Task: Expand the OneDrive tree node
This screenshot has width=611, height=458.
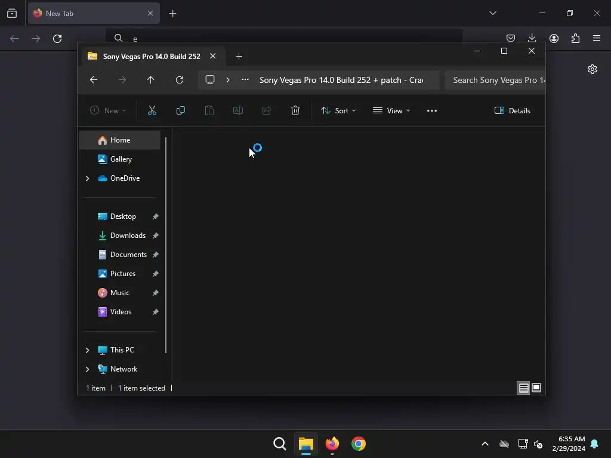Action: click(x=87, y=178)
